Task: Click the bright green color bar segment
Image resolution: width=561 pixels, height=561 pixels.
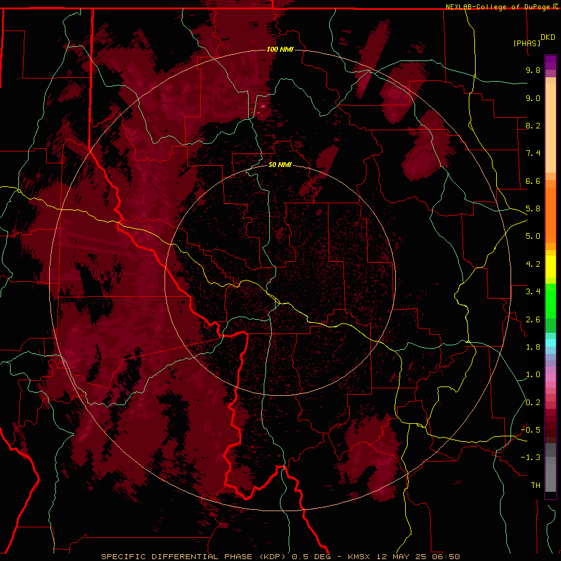Action: click(x=550, y=300)
